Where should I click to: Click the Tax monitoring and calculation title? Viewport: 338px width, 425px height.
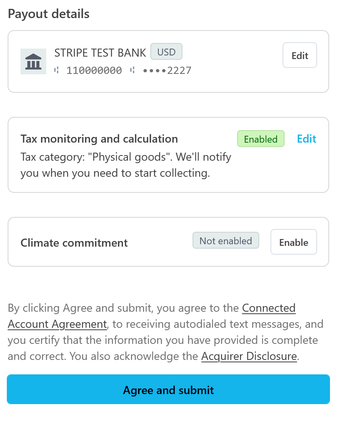point(99,139)
